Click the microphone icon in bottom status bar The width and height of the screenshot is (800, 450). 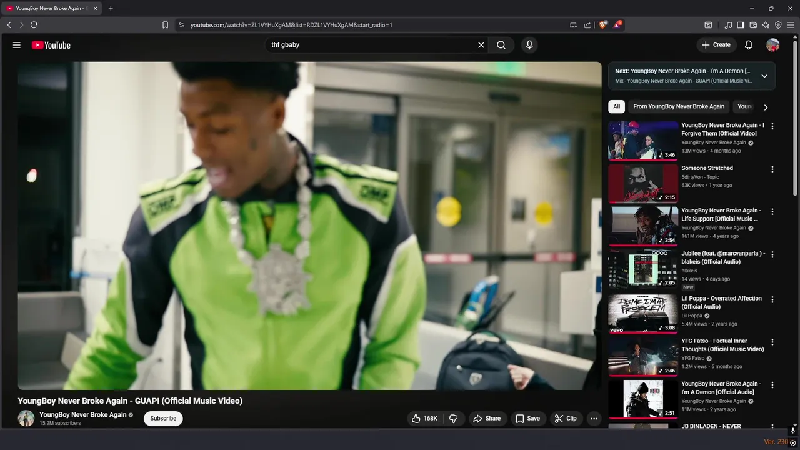(792, 431)
